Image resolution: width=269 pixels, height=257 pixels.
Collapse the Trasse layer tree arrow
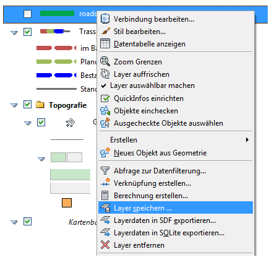point(14,33)
